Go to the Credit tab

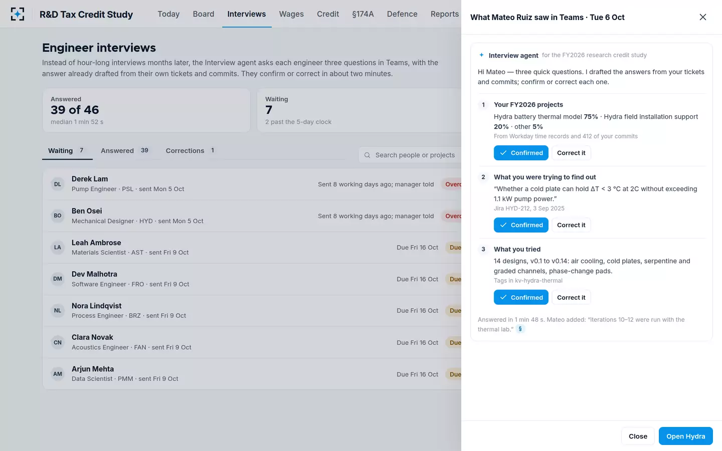click(328, 14)
